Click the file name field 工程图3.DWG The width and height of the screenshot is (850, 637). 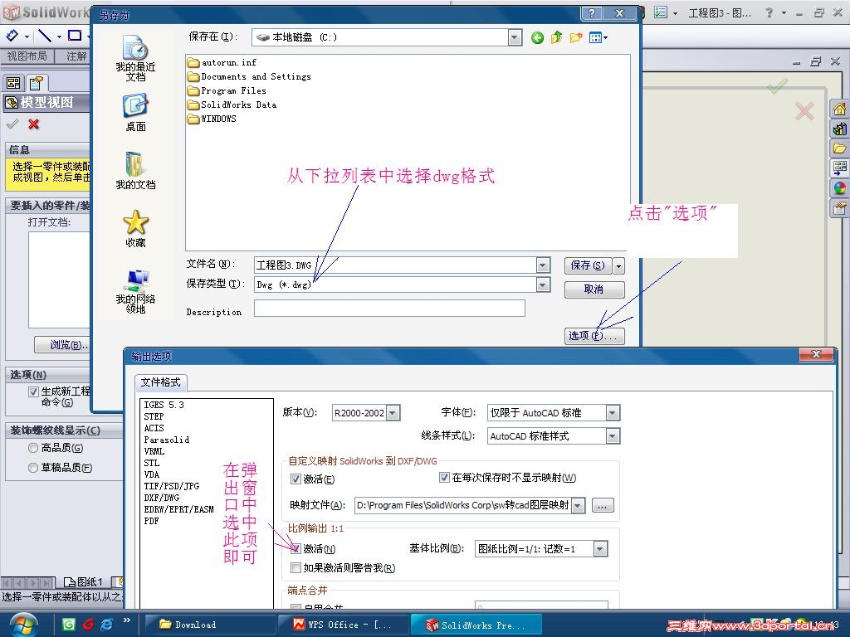pos(396,265)
